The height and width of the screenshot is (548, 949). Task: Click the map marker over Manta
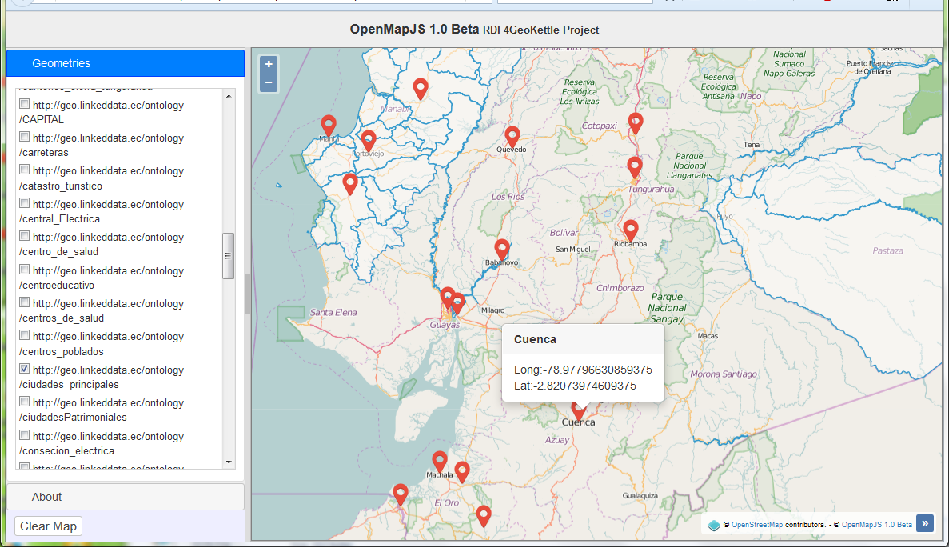(328, 126)
